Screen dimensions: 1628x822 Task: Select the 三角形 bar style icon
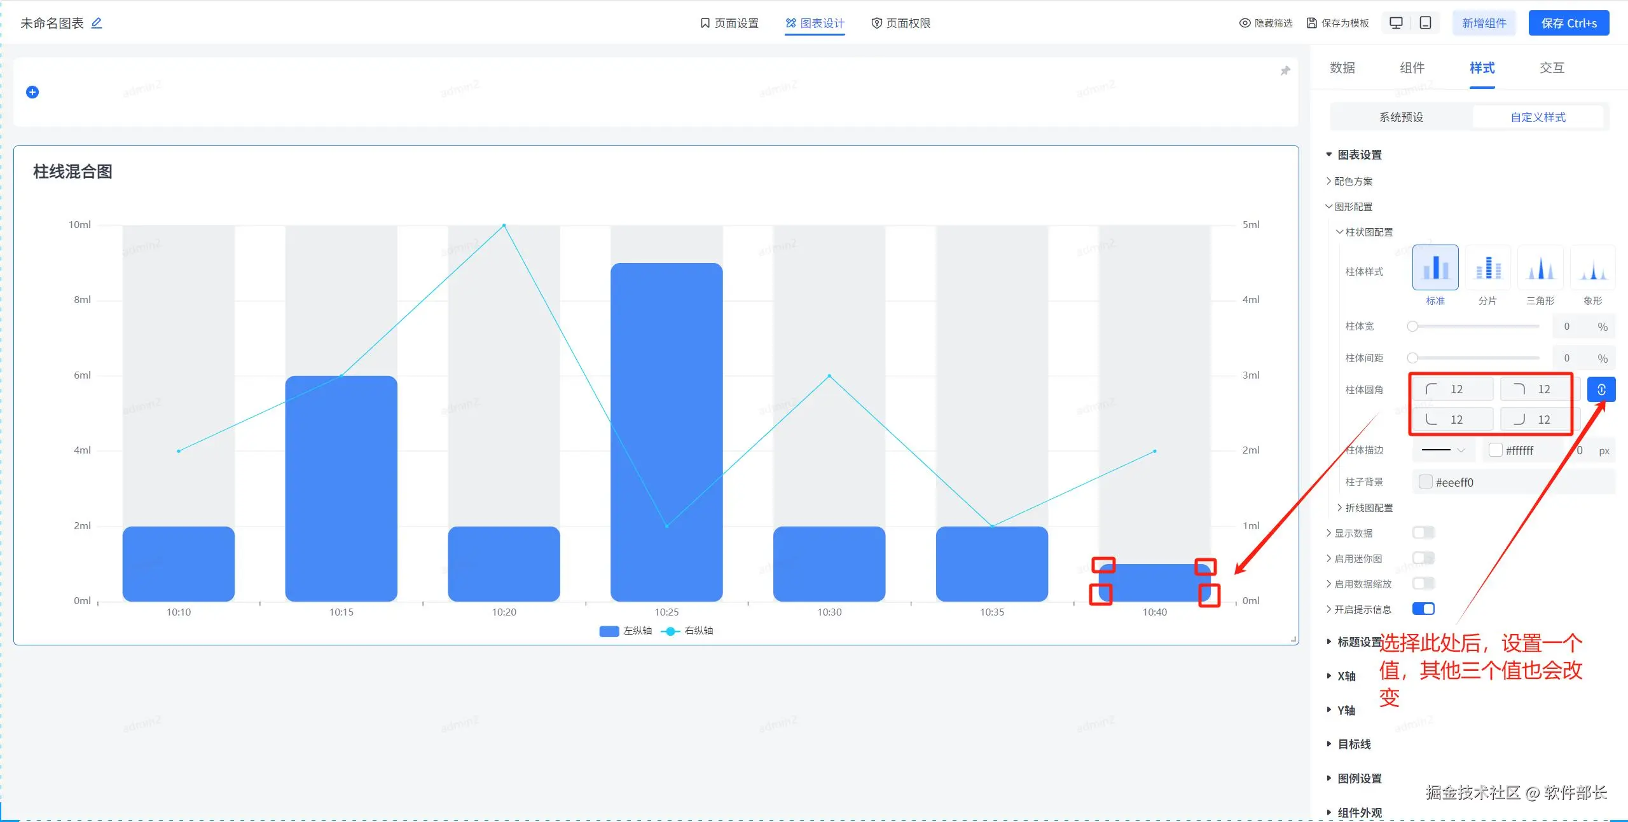coord(1540,268)
